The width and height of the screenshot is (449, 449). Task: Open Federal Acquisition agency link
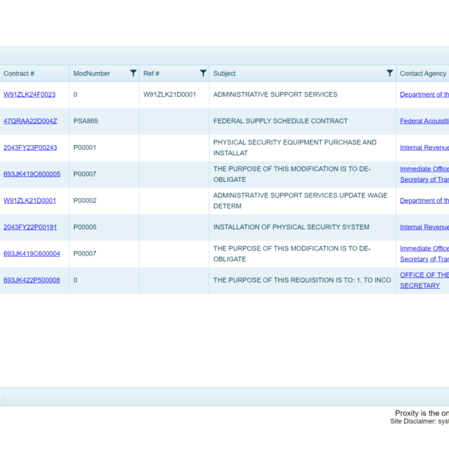pyautogui.click(x=424, y=121)
